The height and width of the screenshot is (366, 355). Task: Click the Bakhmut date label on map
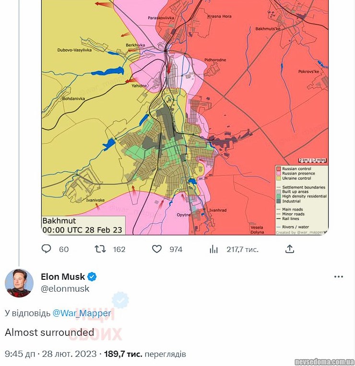(x=82, y=226)
